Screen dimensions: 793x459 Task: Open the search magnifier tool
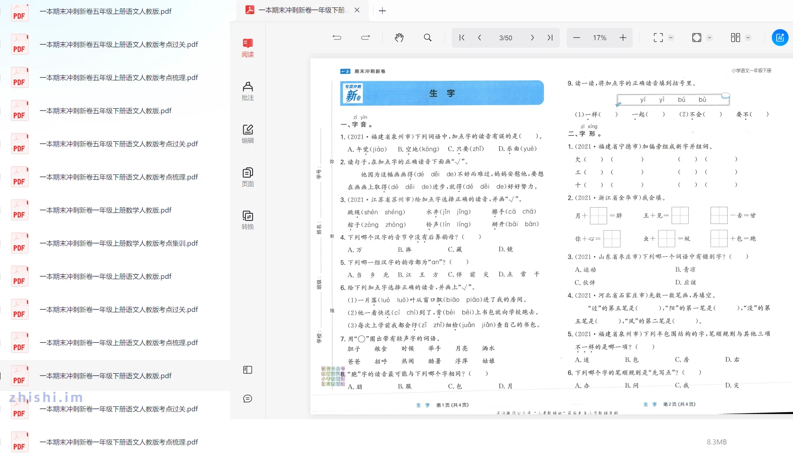click(x=427, y=38)
